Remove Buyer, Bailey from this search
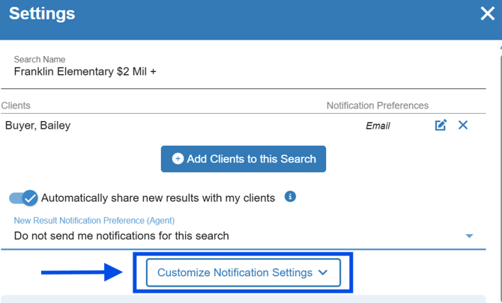502x303 pixels. [463, 125]
